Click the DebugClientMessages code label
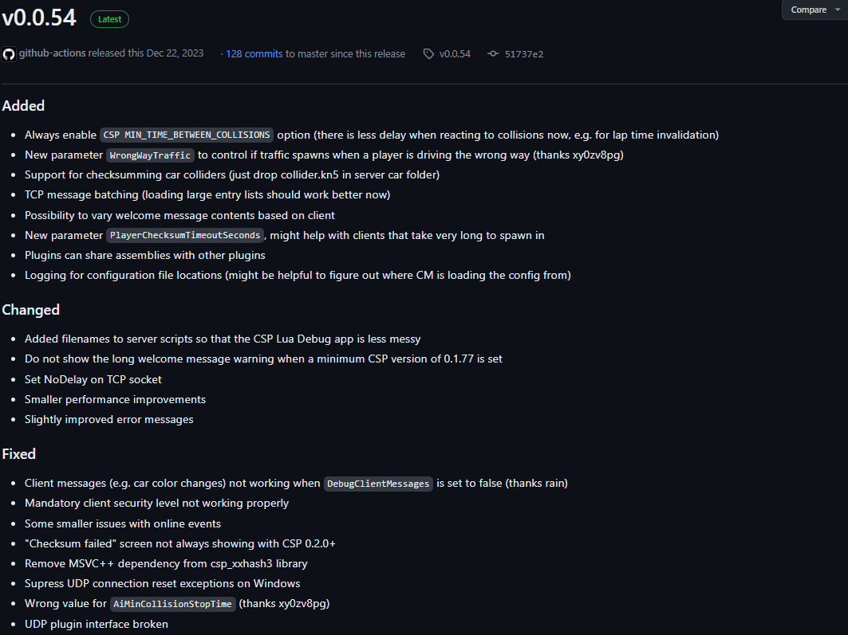848x635 pixels. point(378,484)
